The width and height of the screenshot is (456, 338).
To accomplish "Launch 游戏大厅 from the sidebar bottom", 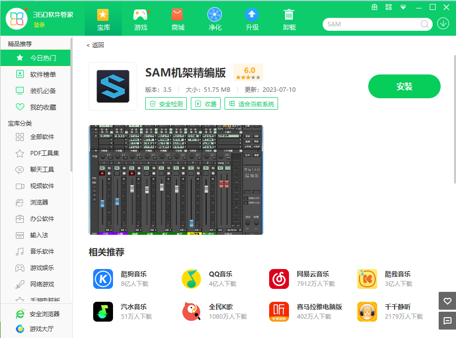I will coord(34,329).
